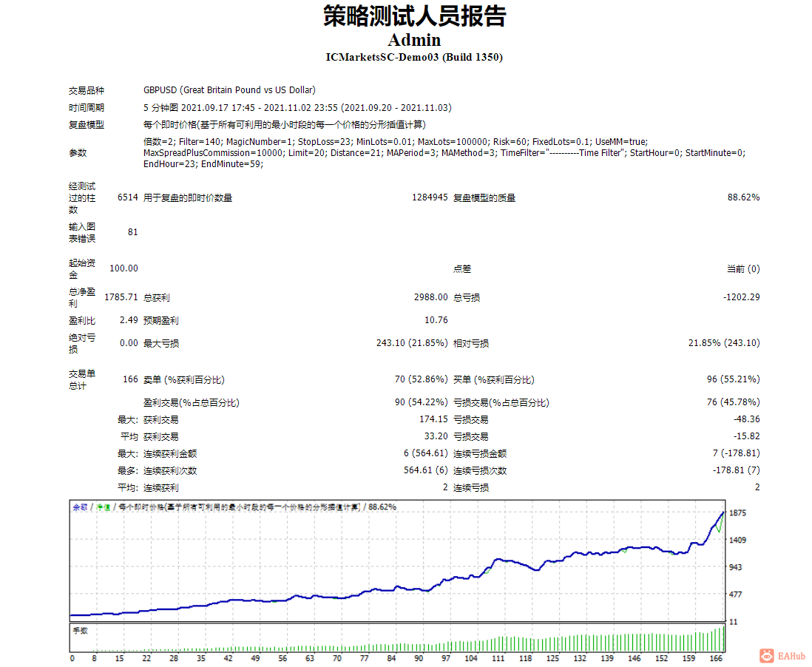Click the average profit trade value 33.20

436,436
